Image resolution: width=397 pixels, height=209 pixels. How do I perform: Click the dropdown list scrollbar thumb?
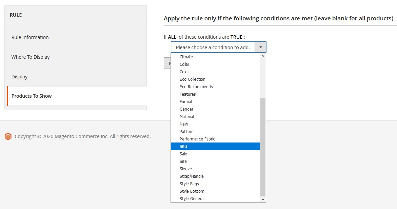[263, 146]
